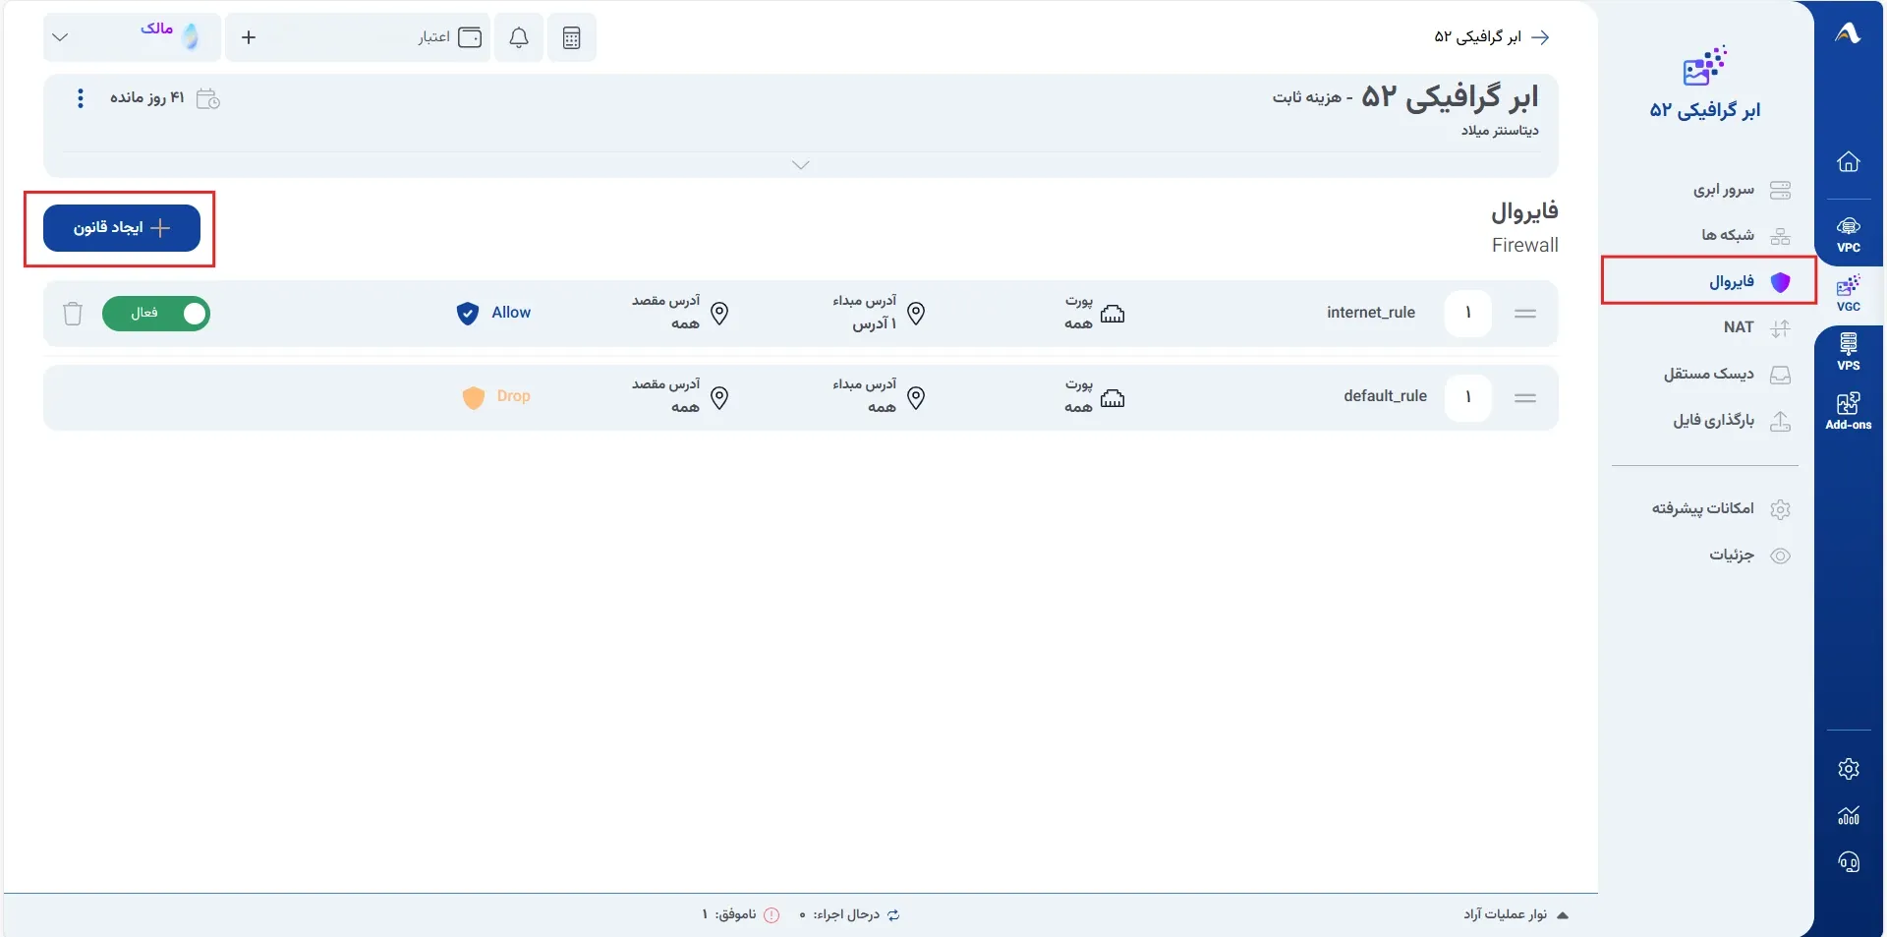The width and height of the screenshot is (1887, 937).
Task: Open the notifications bell
Action: point(519,37)
